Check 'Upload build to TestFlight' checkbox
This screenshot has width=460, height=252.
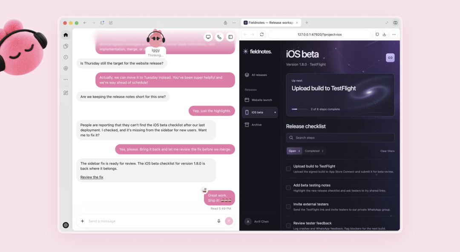point(288,169)
